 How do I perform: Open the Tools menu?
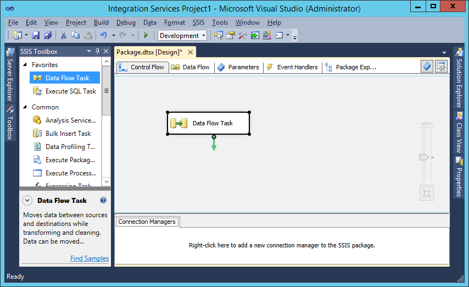(220, 23)
